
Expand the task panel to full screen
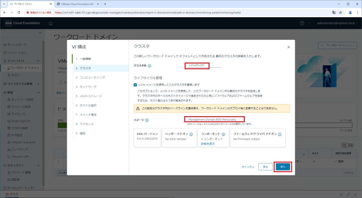348,194
